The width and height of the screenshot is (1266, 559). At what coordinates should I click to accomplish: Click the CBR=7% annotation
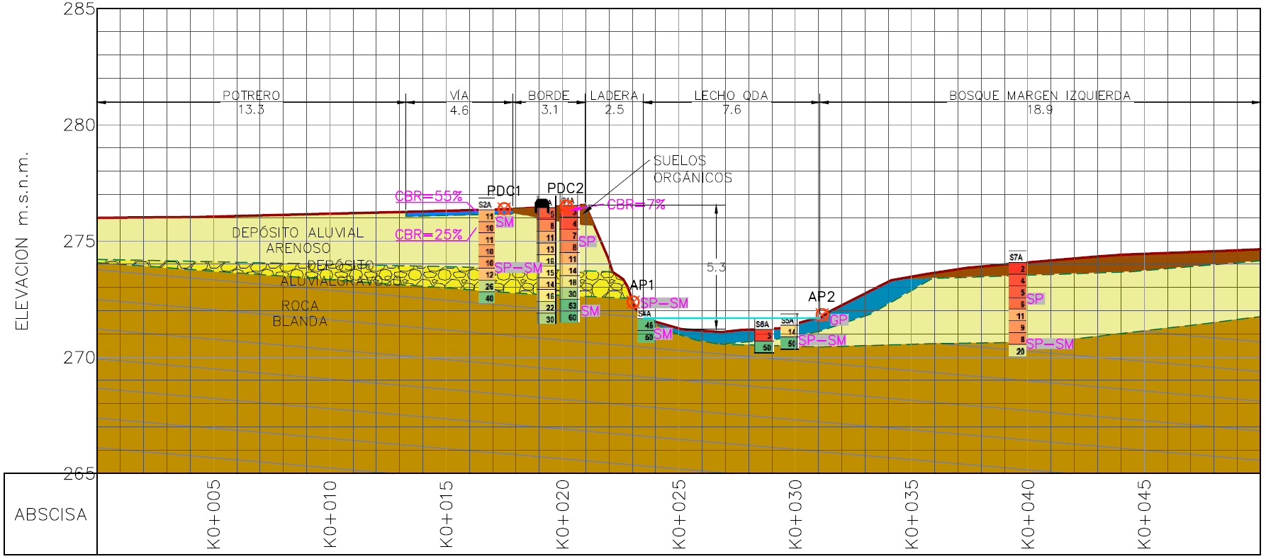click(x=636, y=205)
